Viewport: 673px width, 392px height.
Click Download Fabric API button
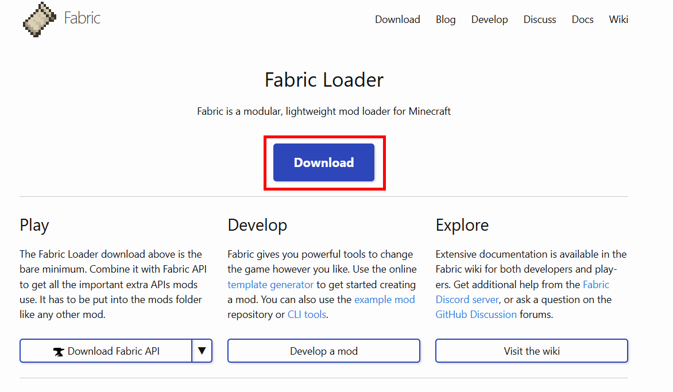(106, 351)
